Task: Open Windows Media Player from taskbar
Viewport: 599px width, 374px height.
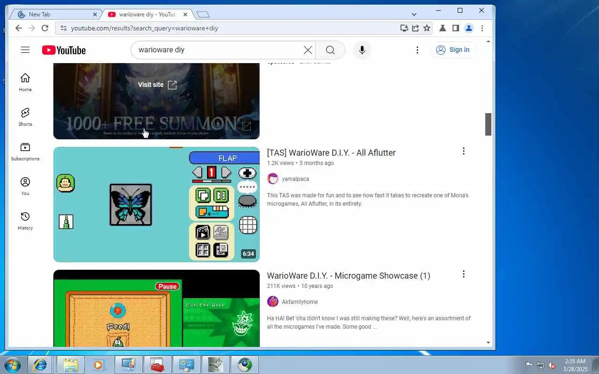Action: point(99,365)
